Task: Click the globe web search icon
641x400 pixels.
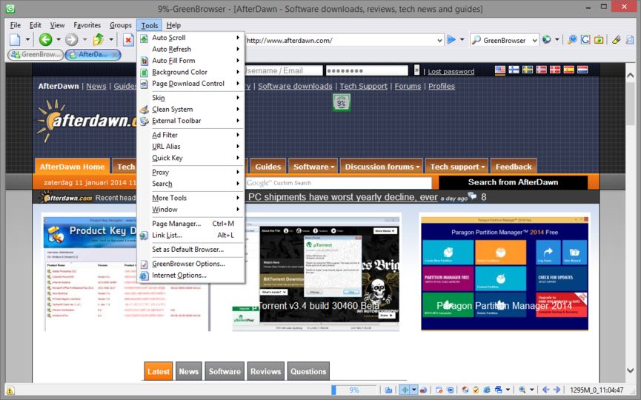Action: (547, 40)
